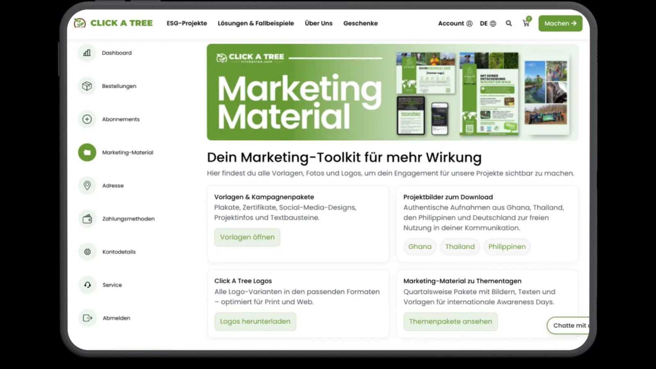Click the Marketing Material banner image
Viewport: 656px width, 369px height.
[x=392, y=92]
